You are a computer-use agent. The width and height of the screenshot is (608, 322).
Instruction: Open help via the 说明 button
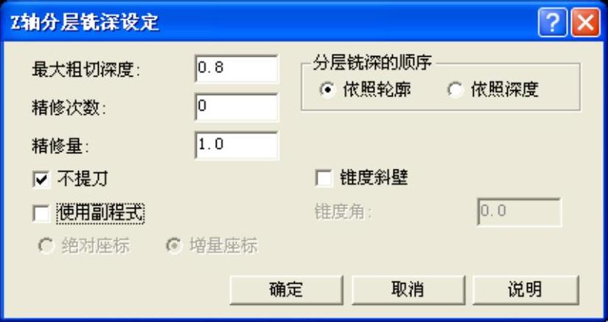coord(525,290)
